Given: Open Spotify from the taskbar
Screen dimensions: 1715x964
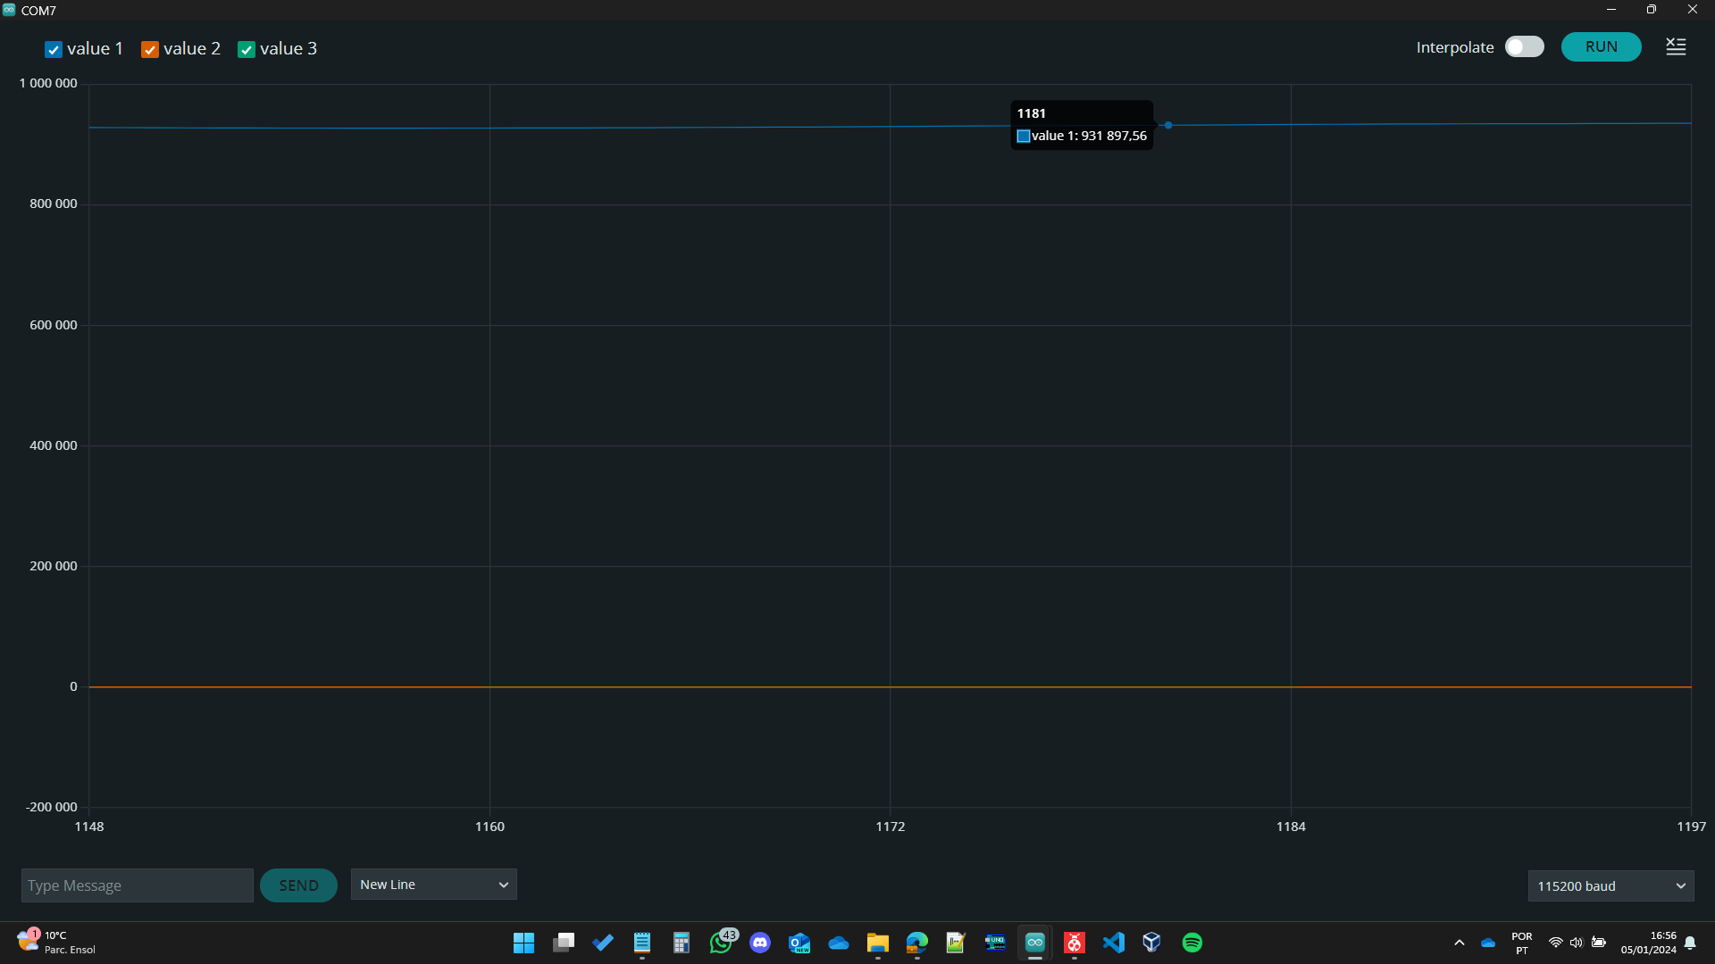Looking at the screenshot, I should (1192, 943).
